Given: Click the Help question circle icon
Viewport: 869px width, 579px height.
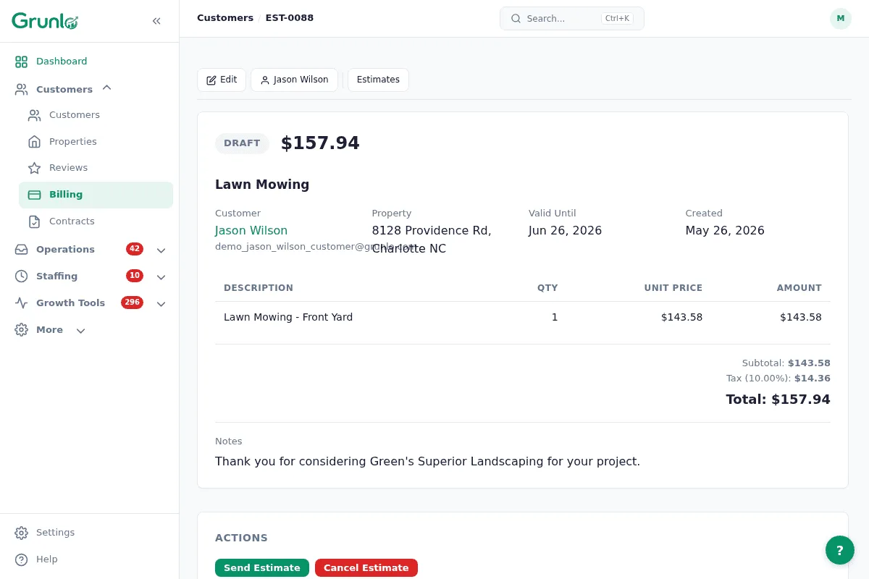Looking at the screenshot, I should 22,559.
